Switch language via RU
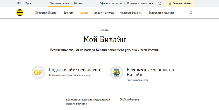The height and width of the screenshot is (110, 219). [19, 3]
